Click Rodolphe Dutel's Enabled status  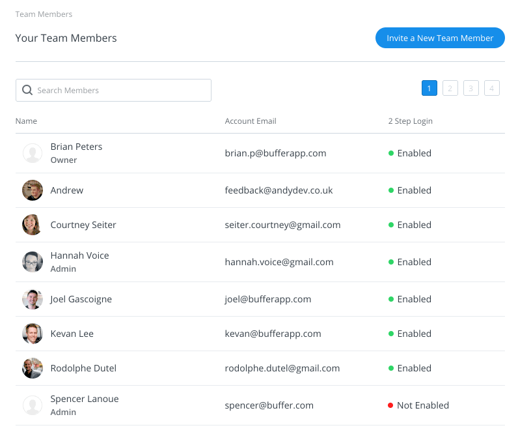pyautogui.click(x=410, y=368)
